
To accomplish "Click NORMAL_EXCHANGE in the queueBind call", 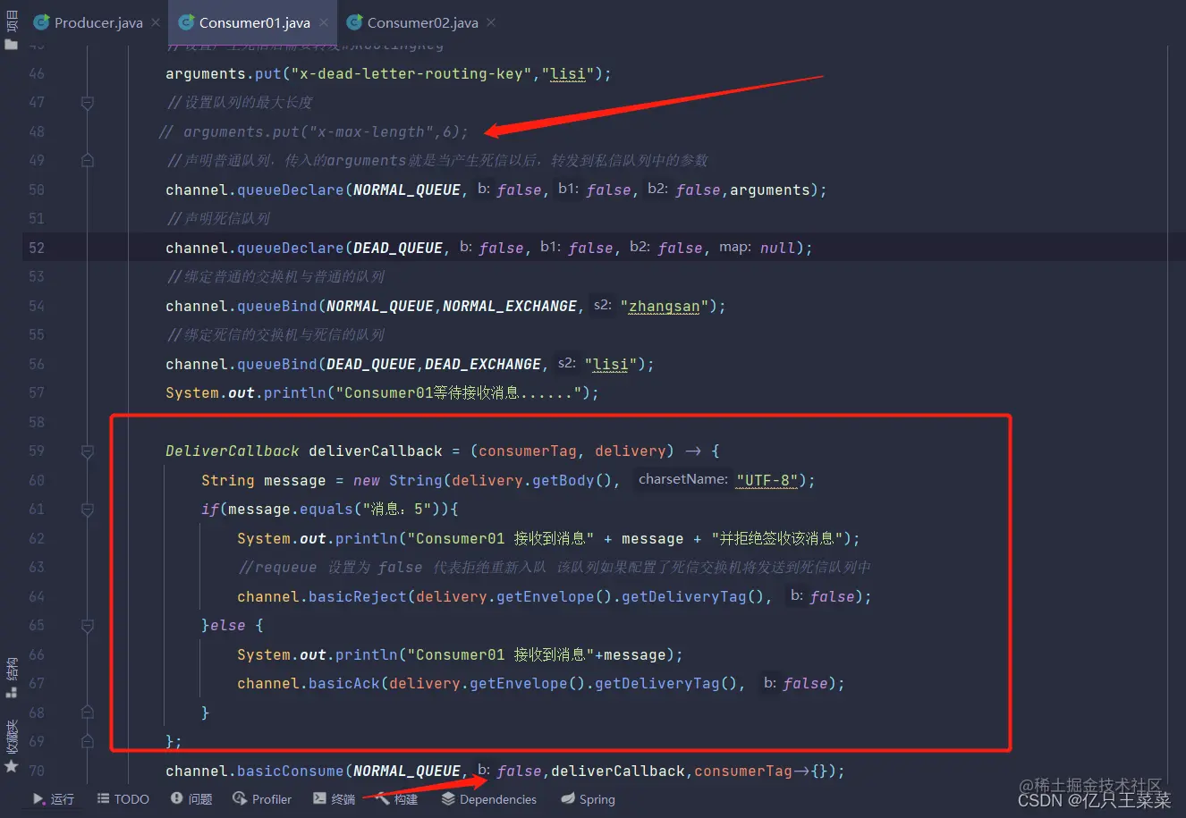I will [x=510, y=306].
